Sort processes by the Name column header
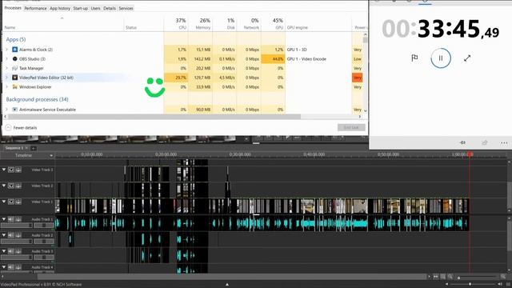Screen dimensions: 512x288 [x=63, y=23]
